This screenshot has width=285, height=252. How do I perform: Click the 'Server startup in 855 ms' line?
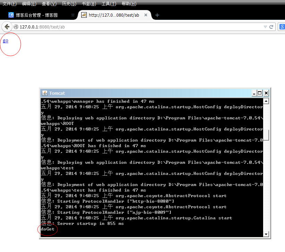click(x=82, y=224)
